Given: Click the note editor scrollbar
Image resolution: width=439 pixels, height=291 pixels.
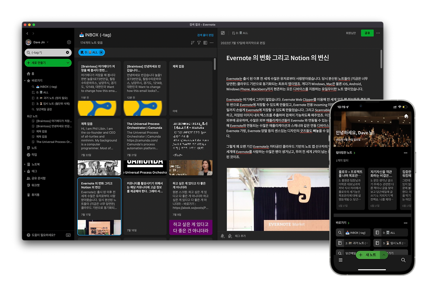Looking at the screenshot, I should 381,59.
